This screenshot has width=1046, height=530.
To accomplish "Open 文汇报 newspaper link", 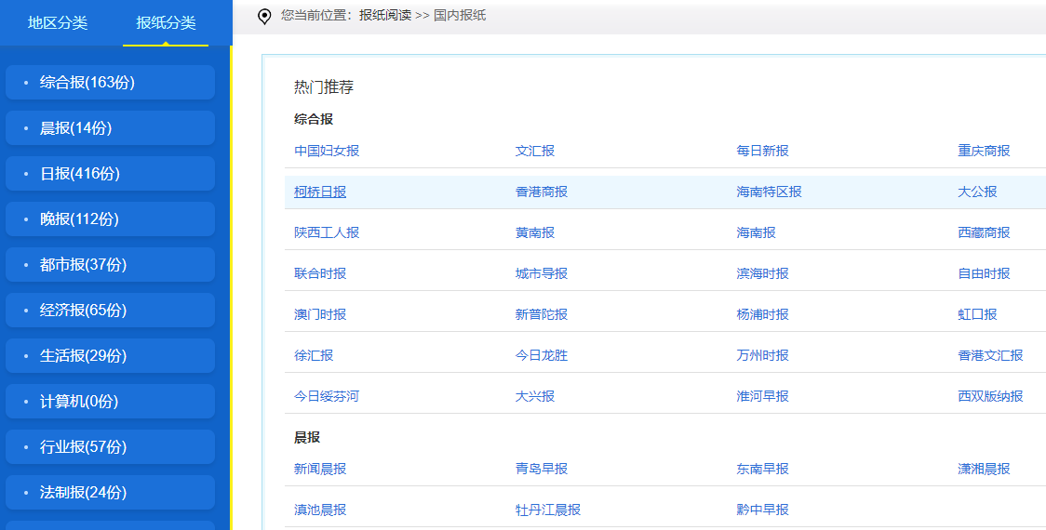I will (535, 151).
